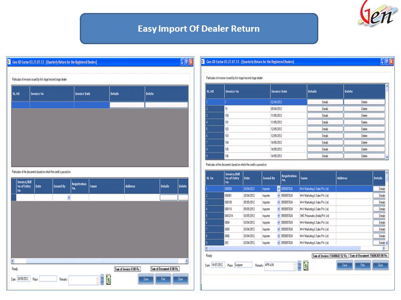Open Issued By dropdown for entry 000061
401x300 pixels.
279,195
